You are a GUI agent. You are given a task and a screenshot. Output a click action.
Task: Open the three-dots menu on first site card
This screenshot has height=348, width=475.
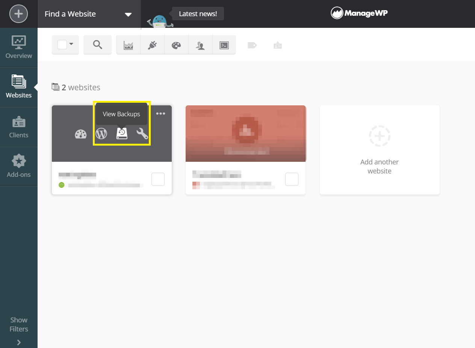tap(160, 114)
